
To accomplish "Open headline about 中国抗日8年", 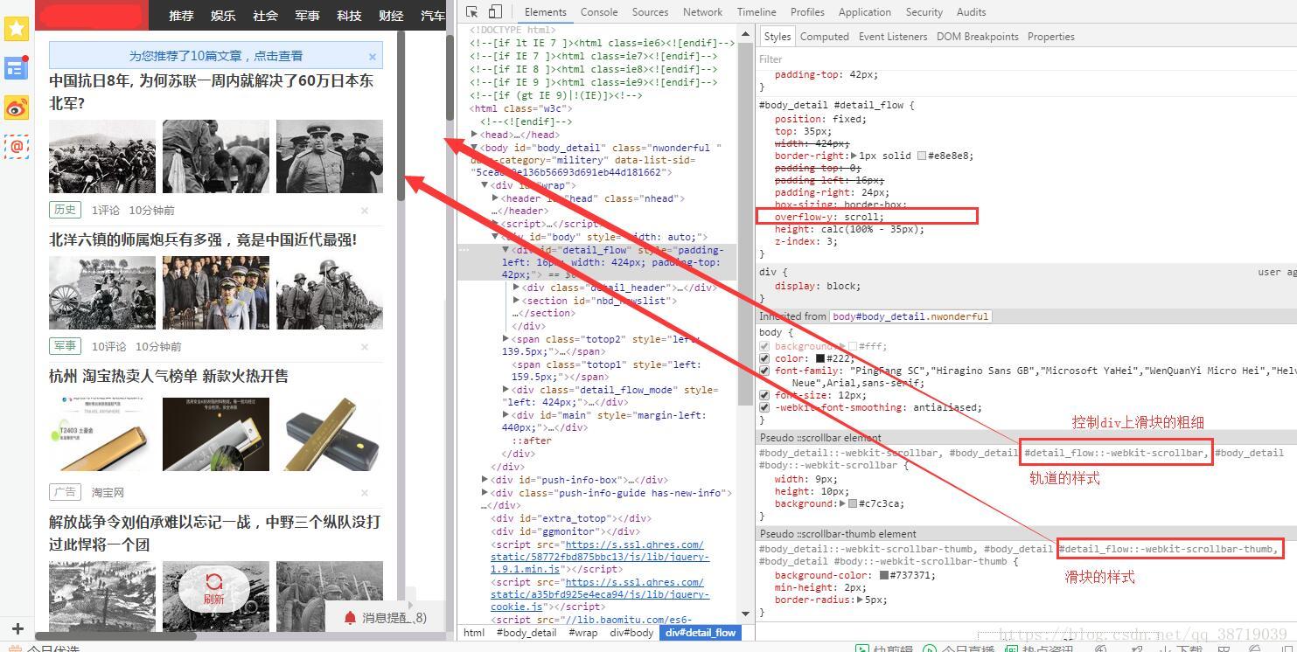I will click(x=212, y=92).
